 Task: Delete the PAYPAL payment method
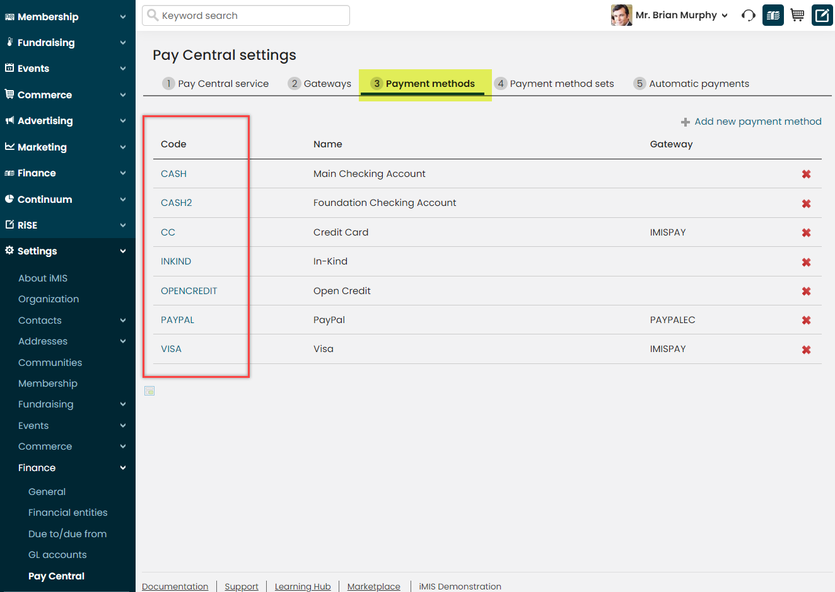806,320
